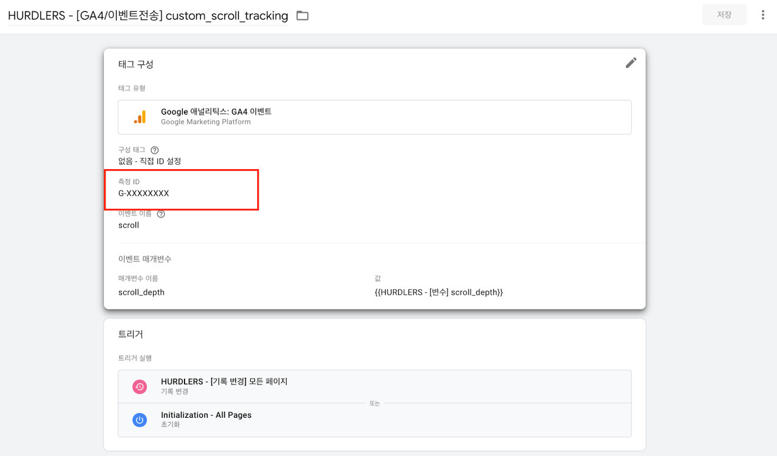Click the Google Marketing Platform subtitle
Image resolution: width=777 pixels, height=456 pixels.
(206, 122)
